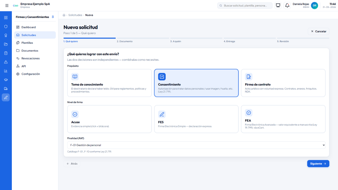Focus the Buscar solicitud search field
This screenshot has height=190, width=338.
pos(245,5)
